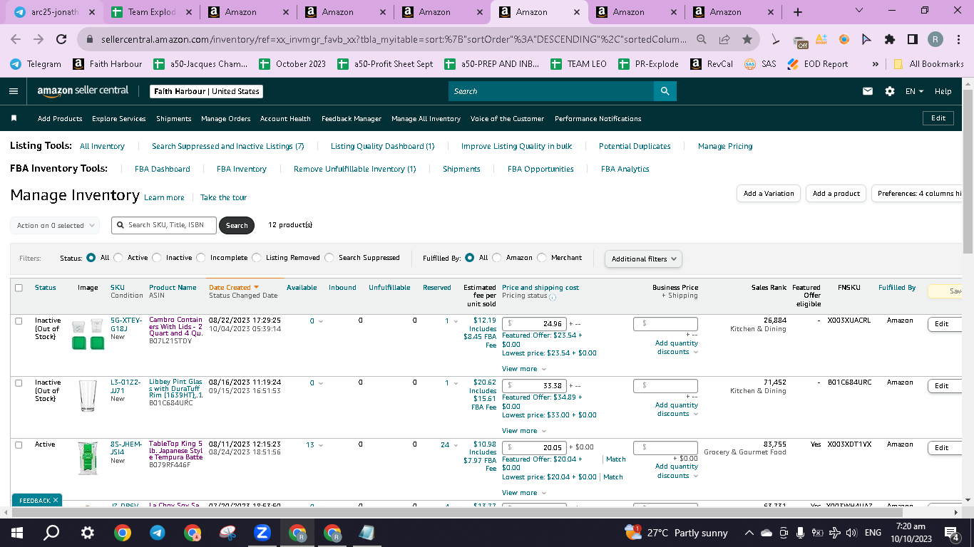Open the Manage Orders menu

coord(226,119)
